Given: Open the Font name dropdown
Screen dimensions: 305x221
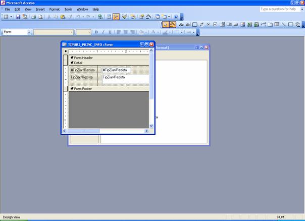Looking at the screenshot, I should coord(71,32).
